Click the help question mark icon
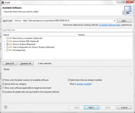Screen dimensions: 135x113 6,107
